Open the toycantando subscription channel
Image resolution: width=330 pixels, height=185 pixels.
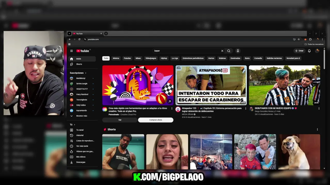pyautogui.click(x=81, y=110)
